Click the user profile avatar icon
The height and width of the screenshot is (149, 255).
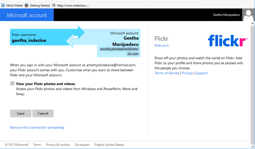248,15
